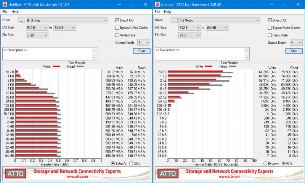Click Start button in left window
This screenshot has height=183, width=305.
pyautogui.click(x=141, y=51)
